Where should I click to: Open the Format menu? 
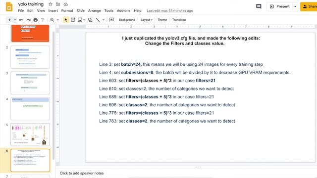[67, 11]
